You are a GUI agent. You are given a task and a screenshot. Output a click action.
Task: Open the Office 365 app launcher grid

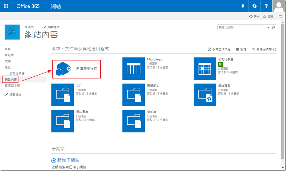[x=6, y=6]
